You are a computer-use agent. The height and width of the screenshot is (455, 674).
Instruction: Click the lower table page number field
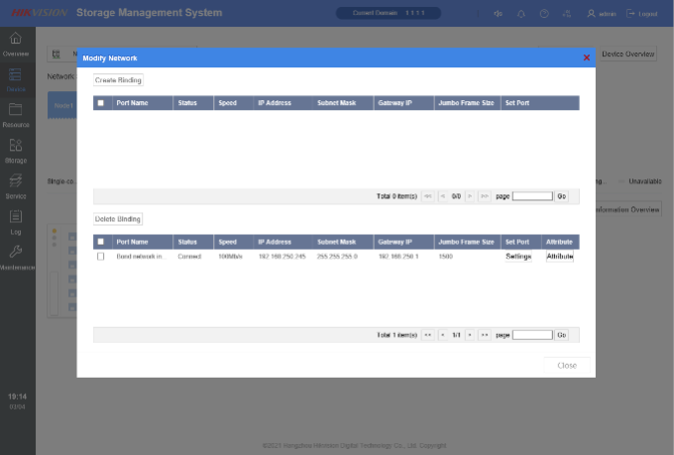point(531,335)
